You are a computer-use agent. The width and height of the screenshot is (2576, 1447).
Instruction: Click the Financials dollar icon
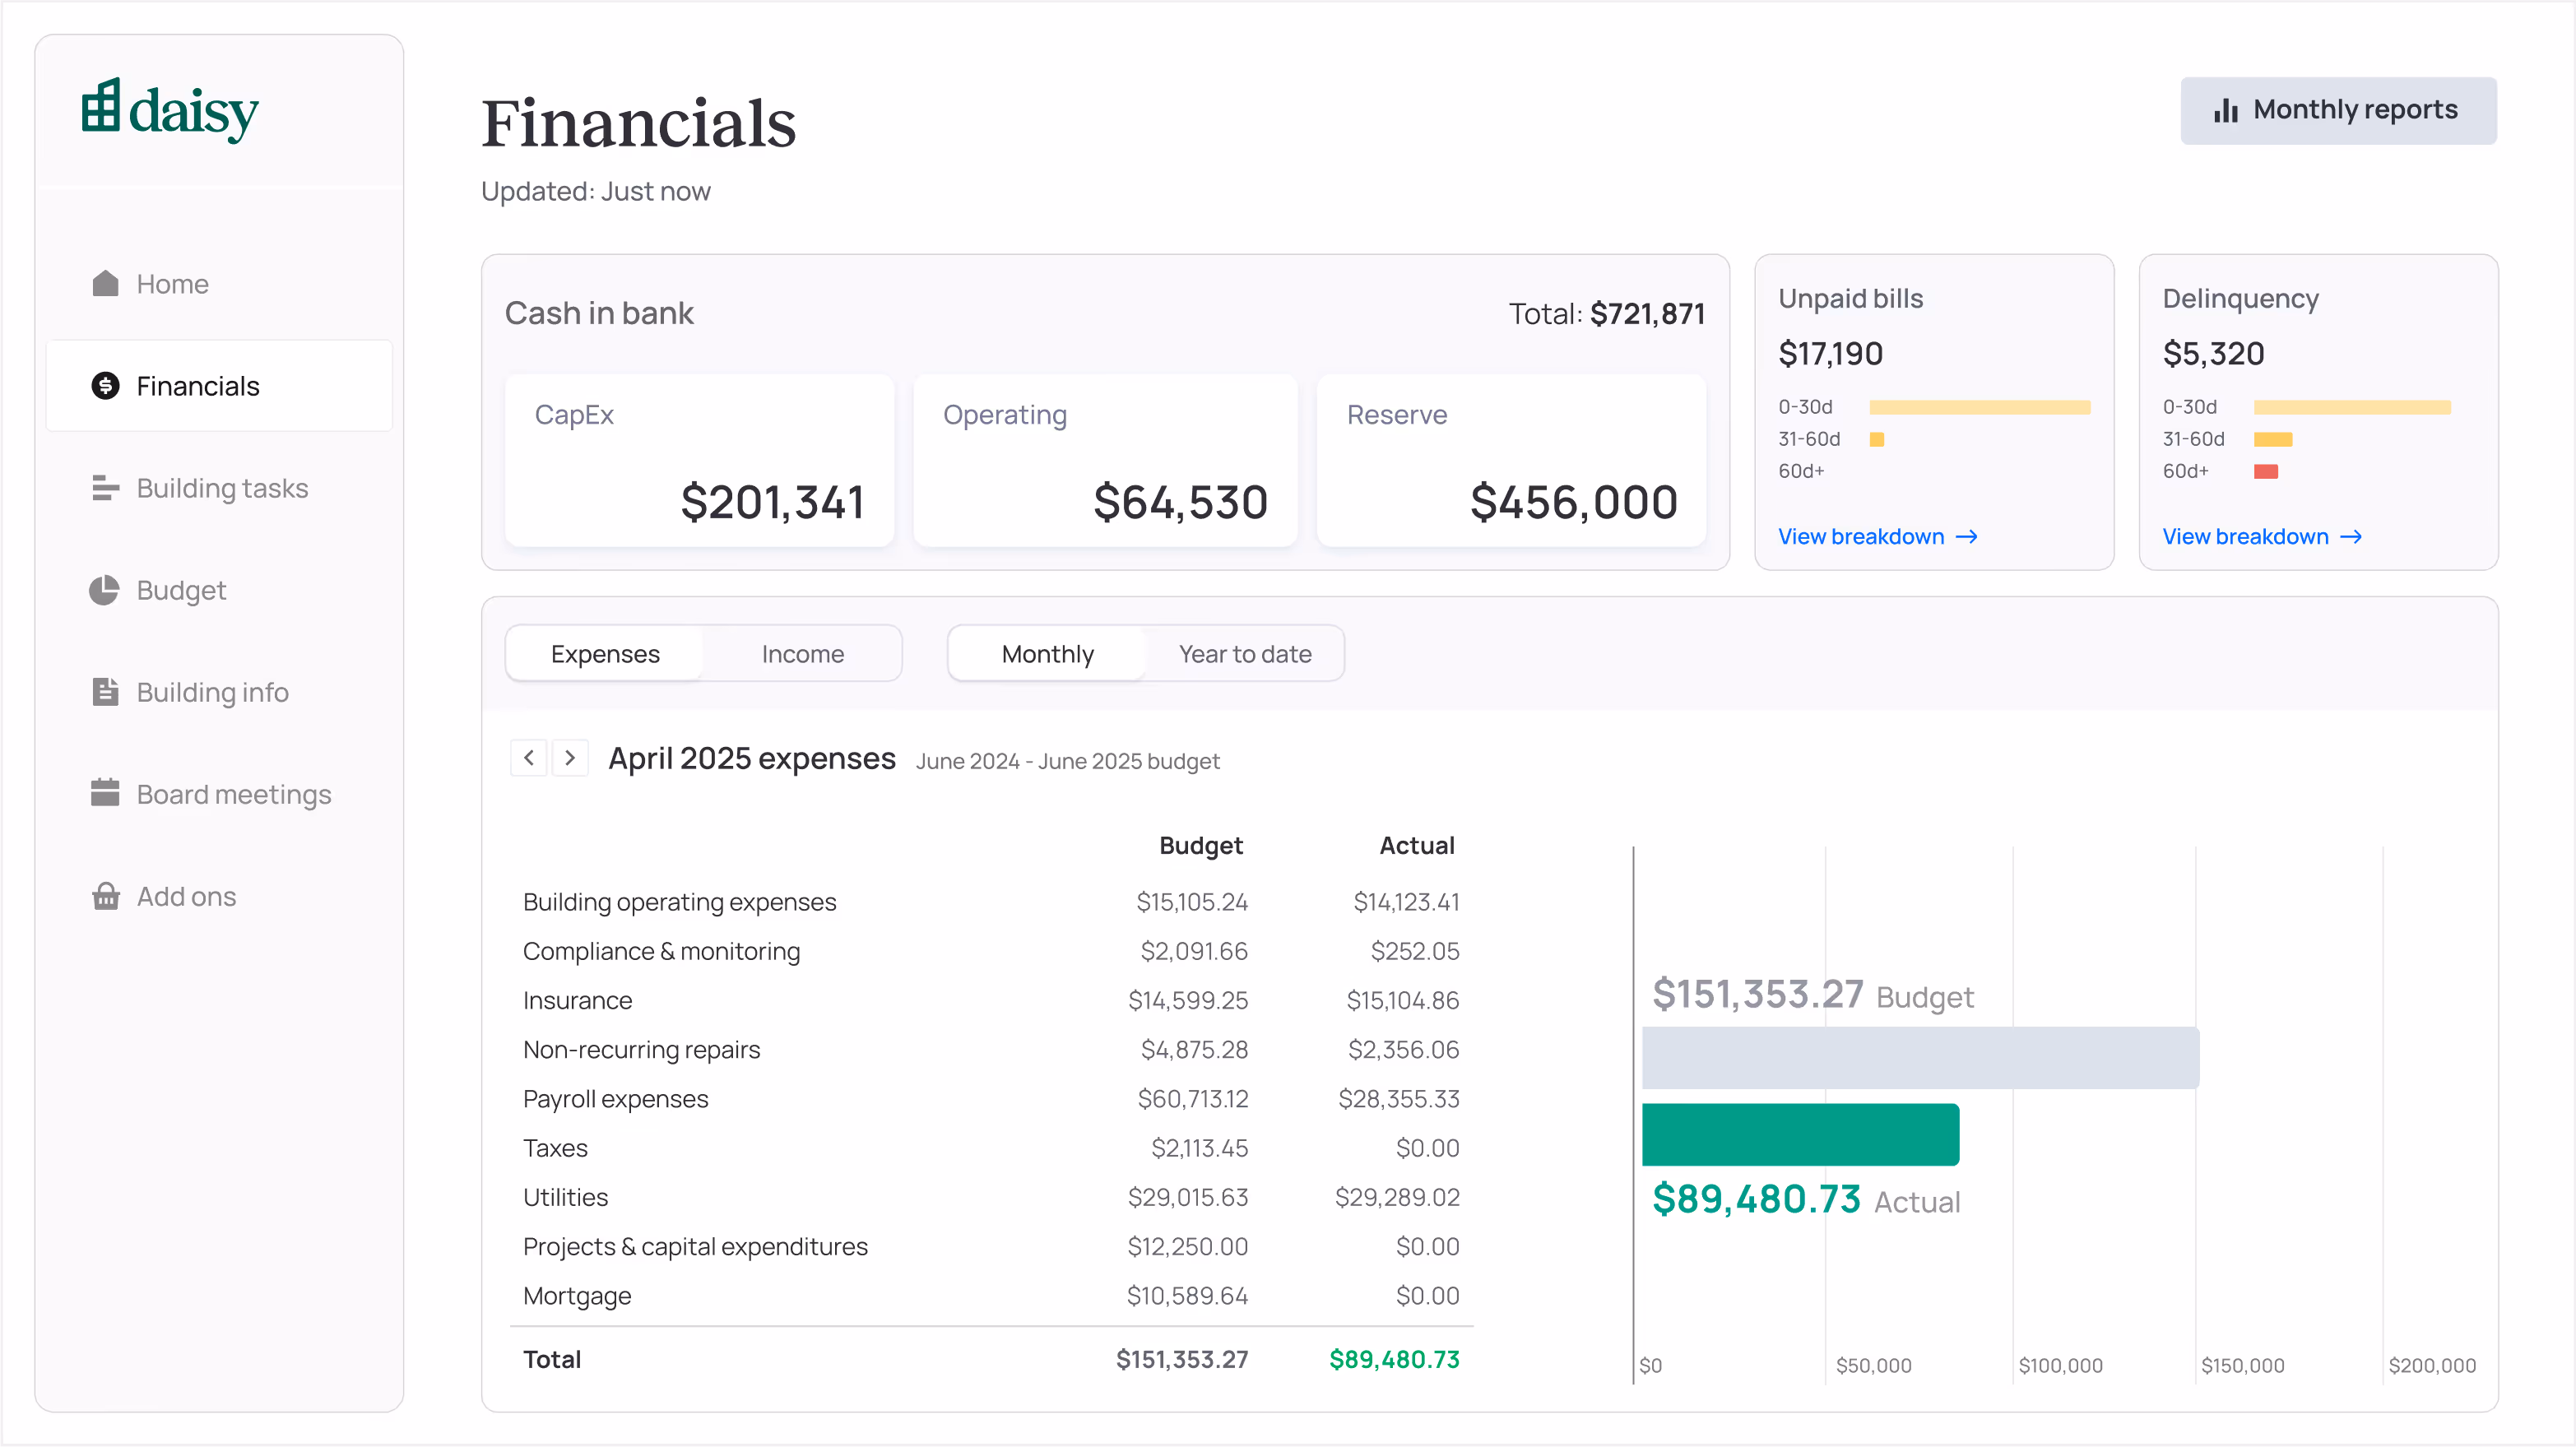pyautogui.click(x=105, y=386)
